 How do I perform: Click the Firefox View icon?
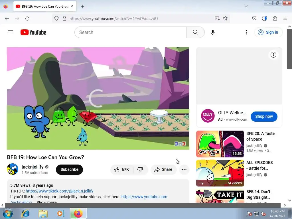6,6
